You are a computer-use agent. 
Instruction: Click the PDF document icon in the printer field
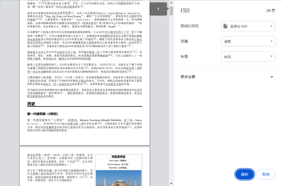point(225,26)
